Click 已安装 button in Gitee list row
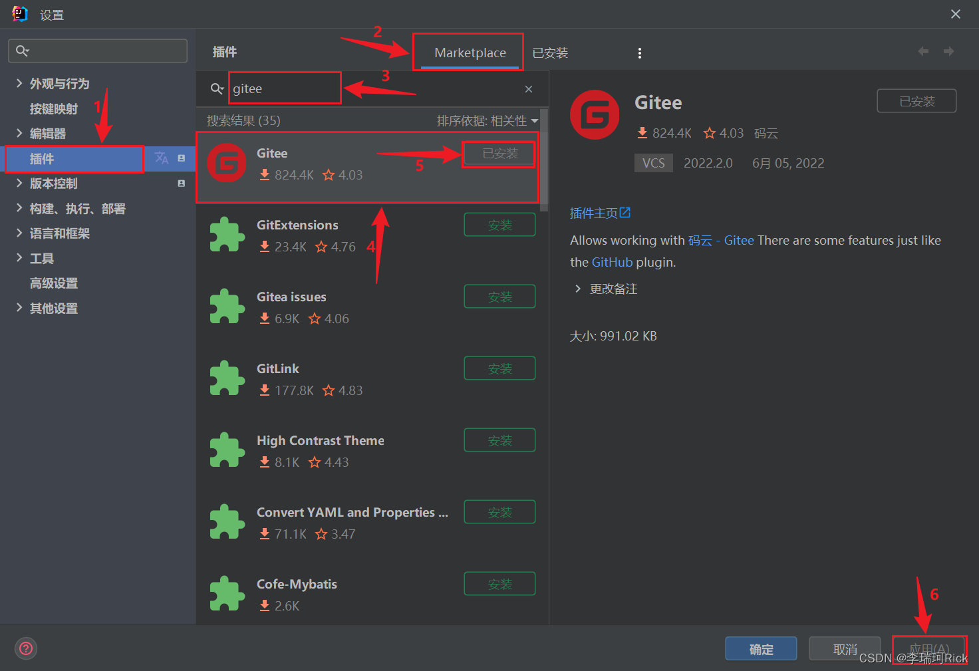The image size is (979, 671). 499,153
